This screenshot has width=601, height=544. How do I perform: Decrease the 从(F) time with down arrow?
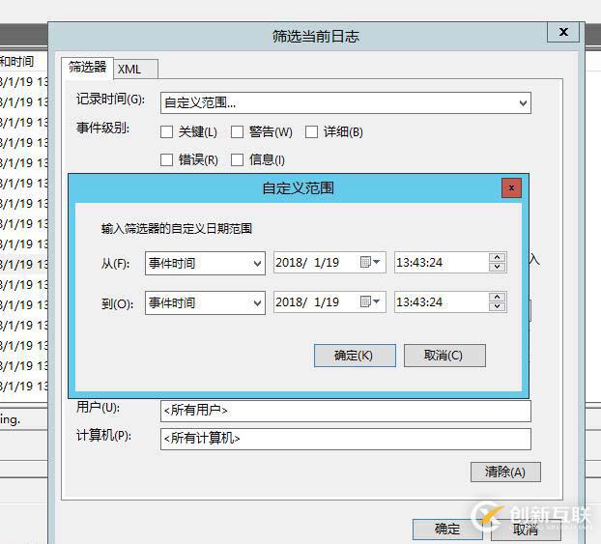point(497,267)
